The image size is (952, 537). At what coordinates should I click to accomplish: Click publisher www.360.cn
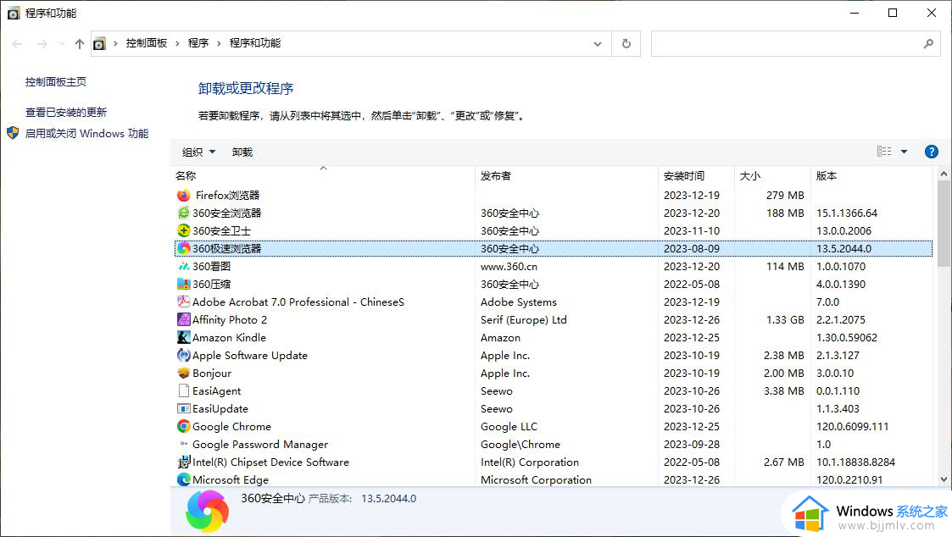[509, 266]
